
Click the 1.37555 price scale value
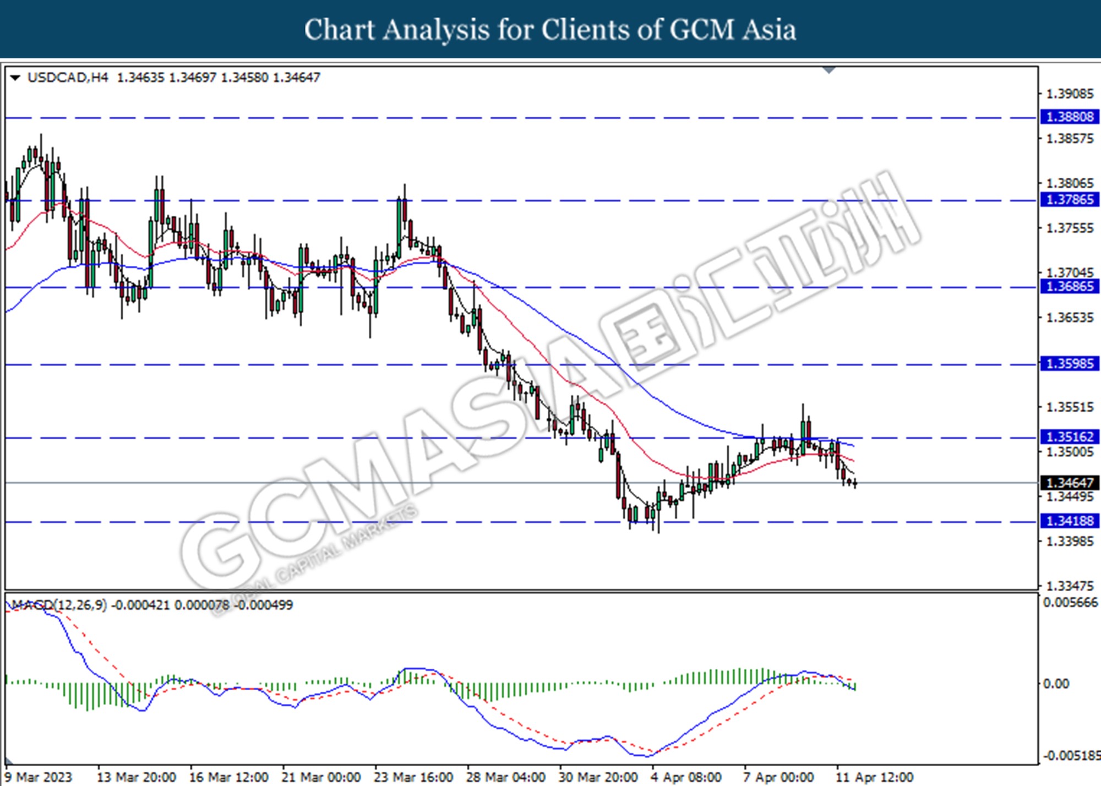pyautogui.click(x=1070, y=228)
